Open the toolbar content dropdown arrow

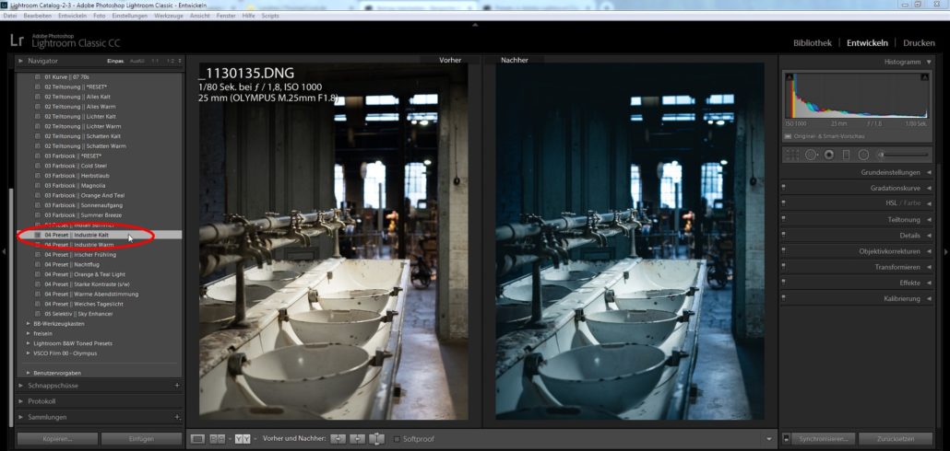[x=769, y=439]
